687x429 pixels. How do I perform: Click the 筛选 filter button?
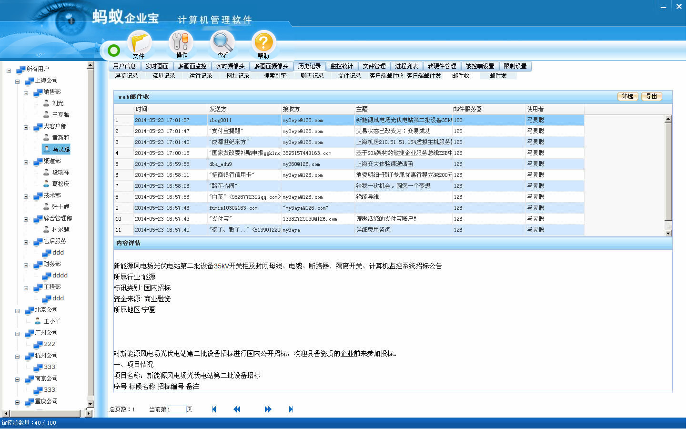tap(627, 96)
